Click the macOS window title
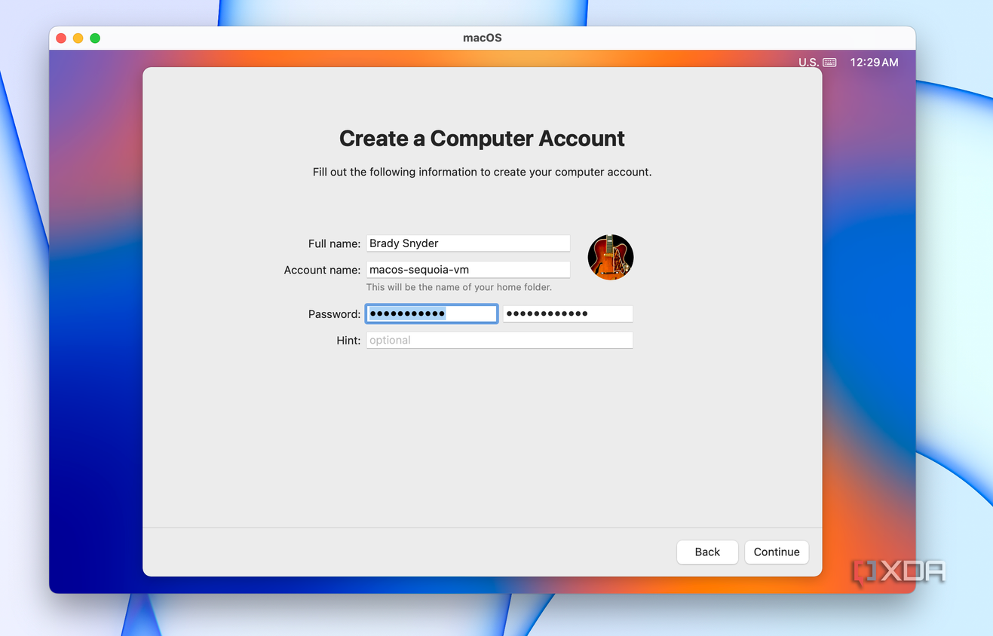The image size is (993, 636). (x=482, y=38)
